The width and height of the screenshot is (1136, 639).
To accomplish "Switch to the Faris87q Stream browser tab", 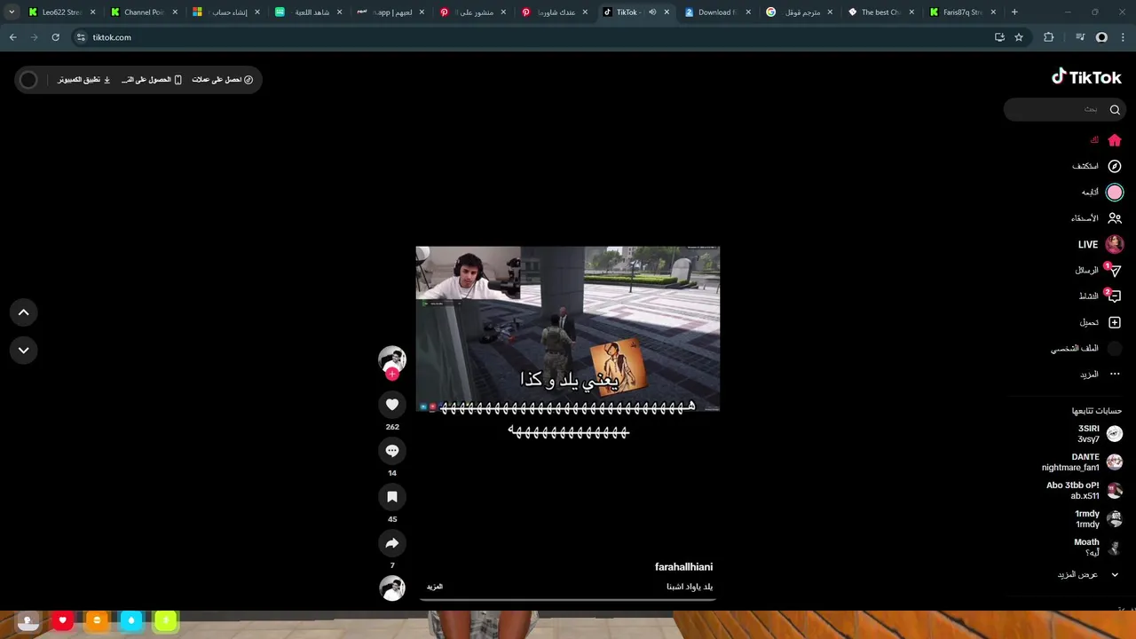I will 962,12.
